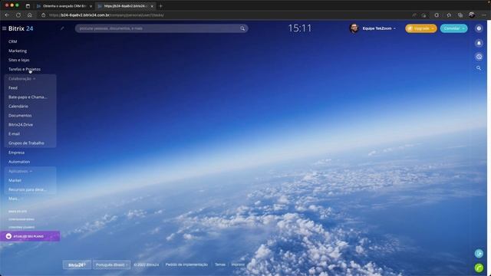Switch to the first browser tab

click(x=64, y=6)
